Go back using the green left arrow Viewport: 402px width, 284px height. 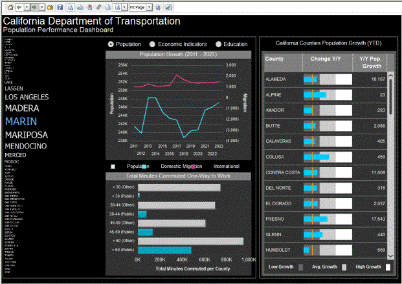coord(19,6)
